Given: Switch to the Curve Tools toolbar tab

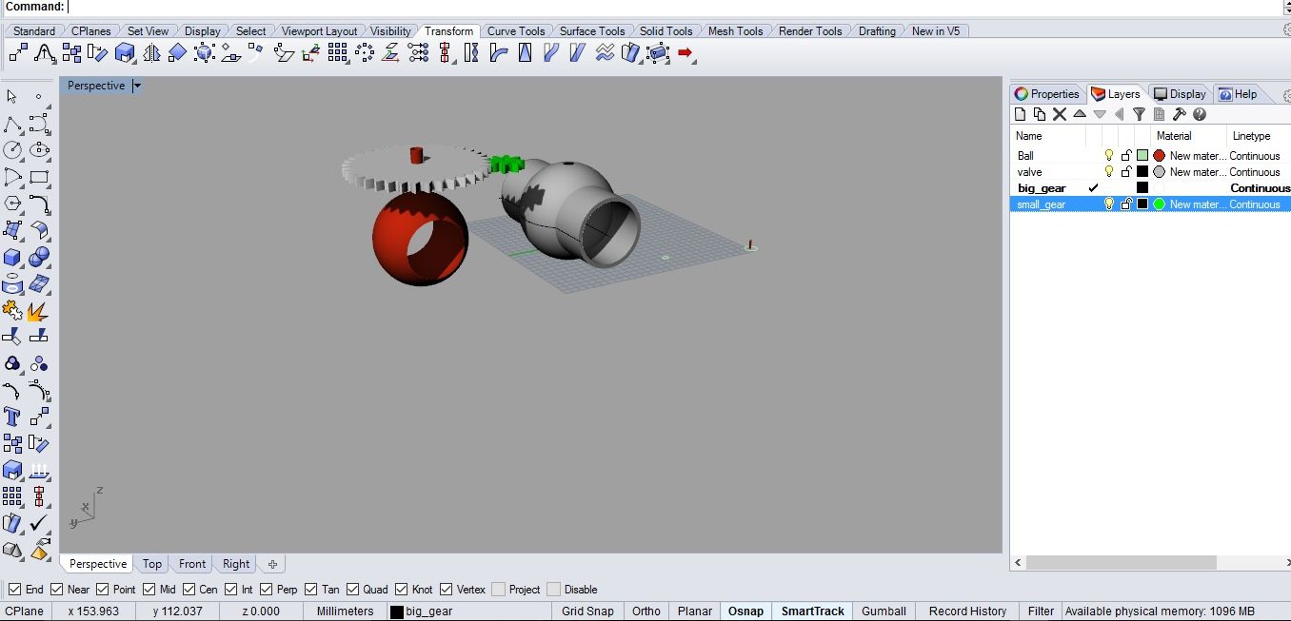Looking at the screenshot, I should (x=516, y=31).
